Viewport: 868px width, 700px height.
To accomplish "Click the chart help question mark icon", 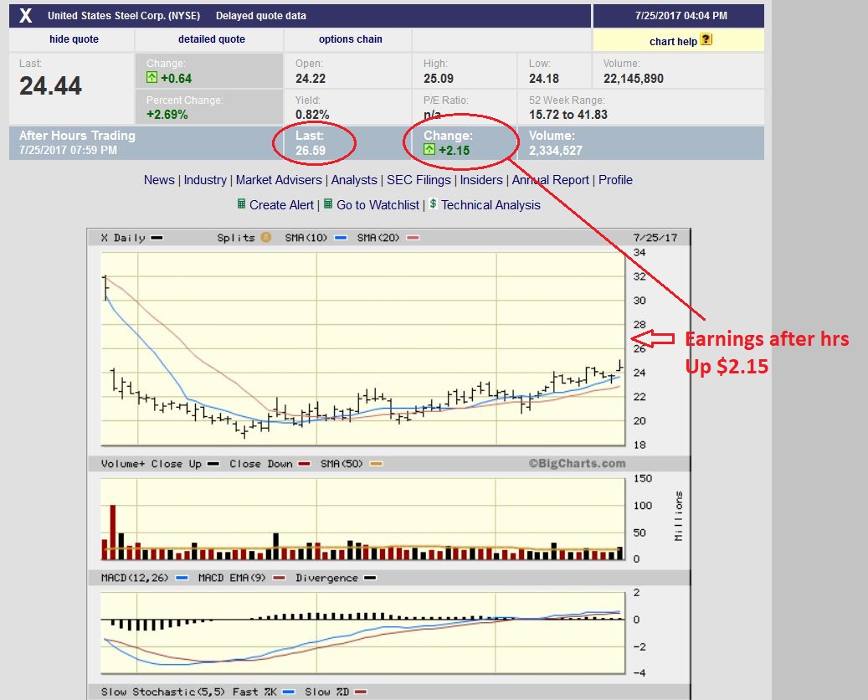I will (706, 39).
